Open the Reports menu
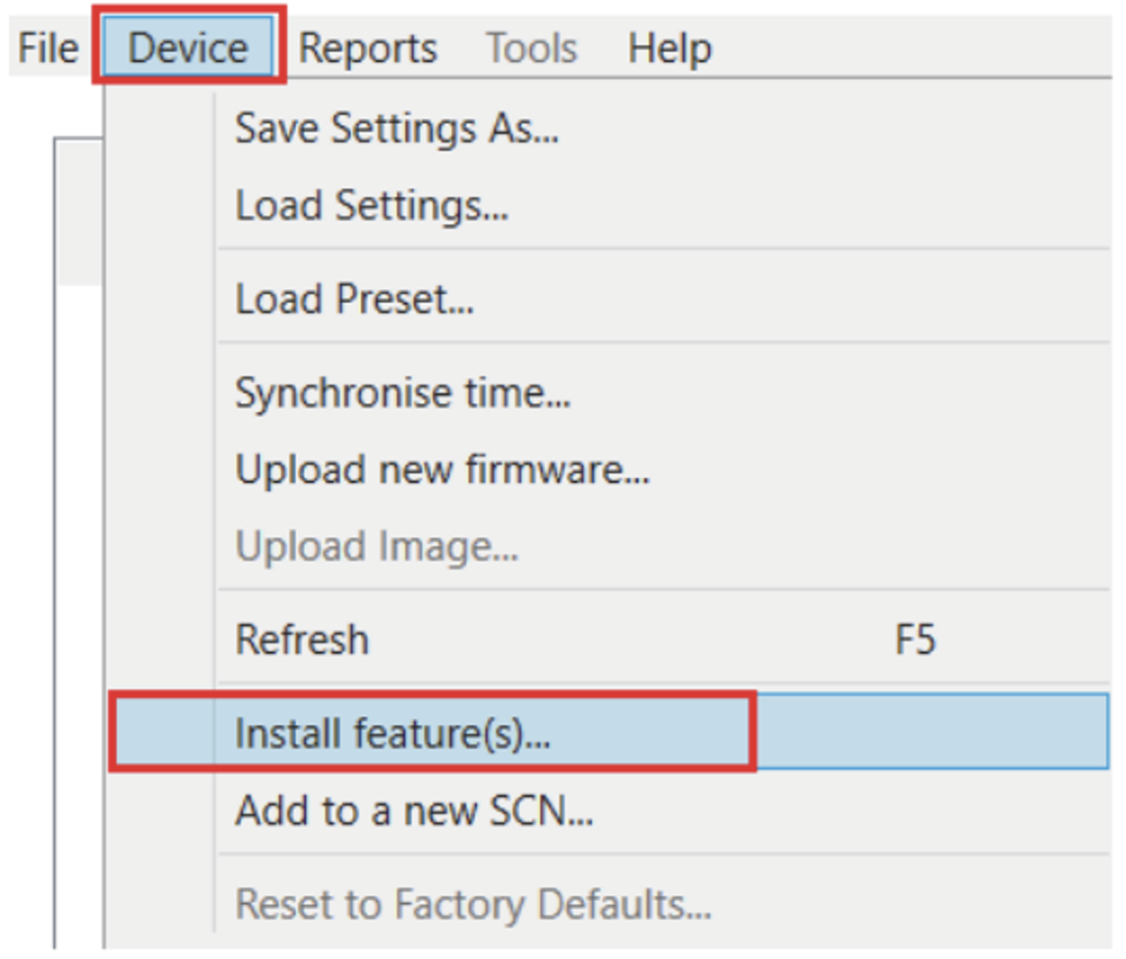 368,47
